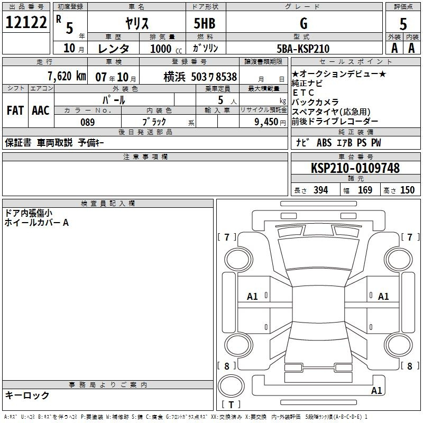Select the 前後ドライブレコーダー sales point
Image resolution: width=423 pixels, height=423 pixels.
[335, 122]
